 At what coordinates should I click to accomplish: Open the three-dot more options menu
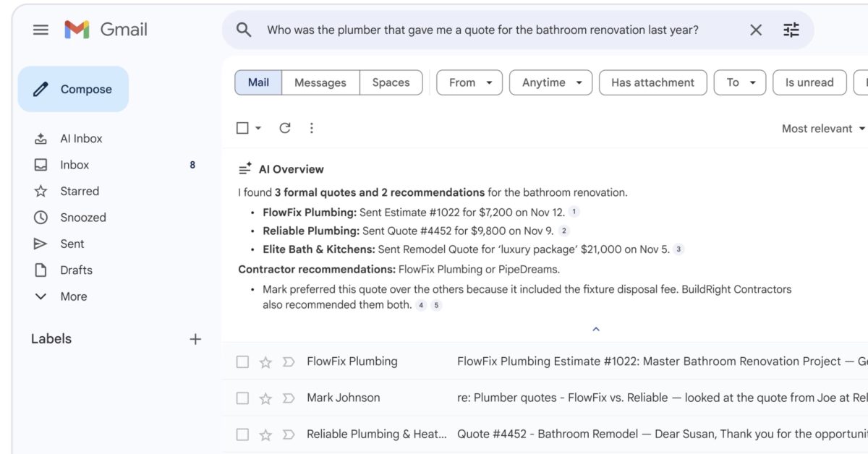311,128
